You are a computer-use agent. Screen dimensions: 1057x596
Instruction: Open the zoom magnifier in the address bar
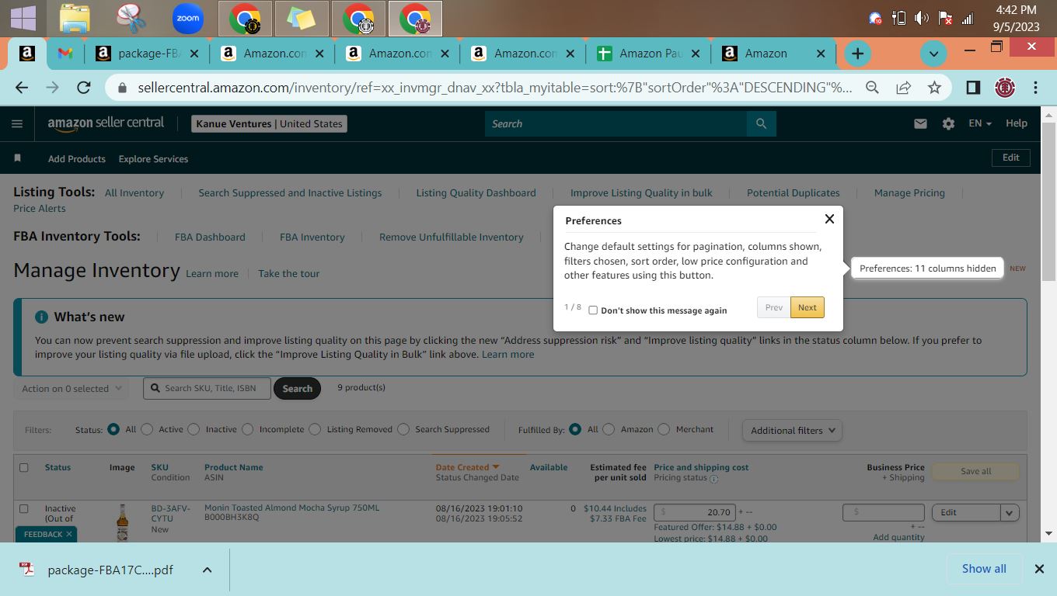point(872,88)
